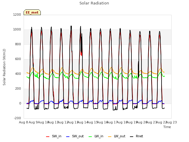Click the Aug 15 x-axis tick label

(x=92, y=122)
